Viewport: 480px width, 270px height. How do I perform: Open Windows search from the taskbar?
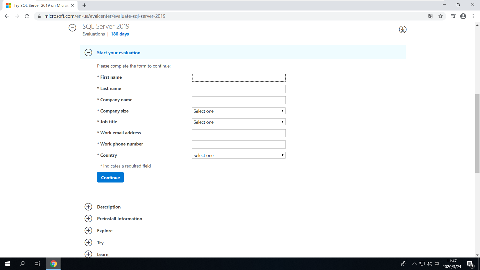(x=22, y=263)
